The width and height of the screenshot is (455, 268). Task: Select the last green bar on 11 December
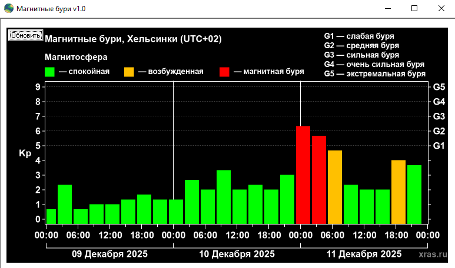[x=414, y=194]
